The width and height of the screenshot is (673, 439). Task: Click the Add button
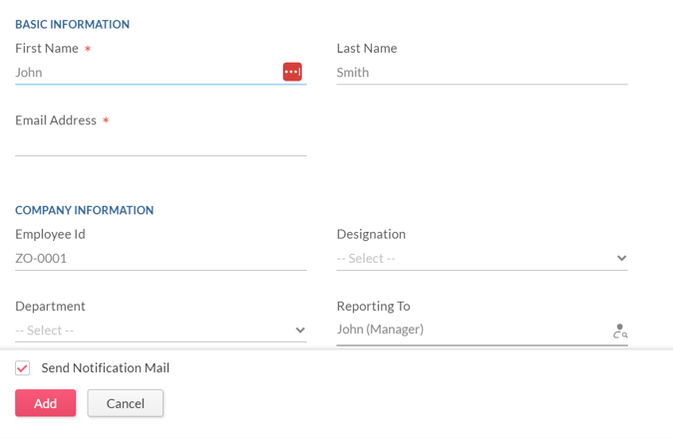[46, 403]
